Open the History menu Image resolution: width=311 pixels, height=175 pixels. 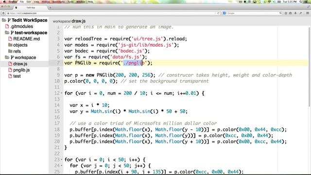(x=46, y=1)
